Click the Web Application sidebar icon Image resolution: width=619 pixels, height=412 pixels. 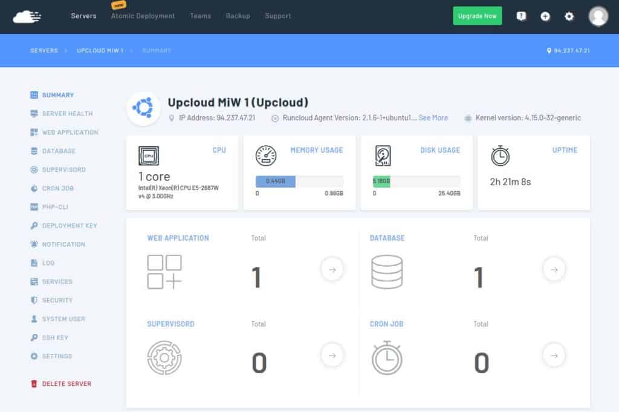(x=34, y=132)
